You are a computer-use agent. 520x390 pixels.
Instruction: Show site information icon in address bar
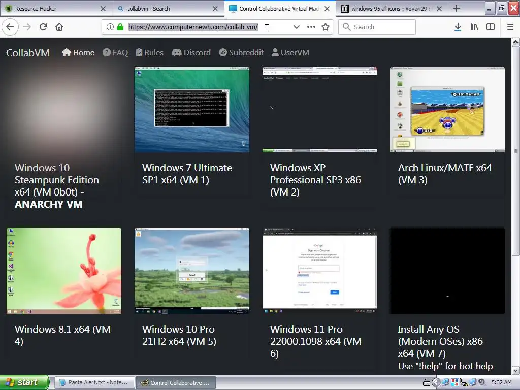(110, 27)
